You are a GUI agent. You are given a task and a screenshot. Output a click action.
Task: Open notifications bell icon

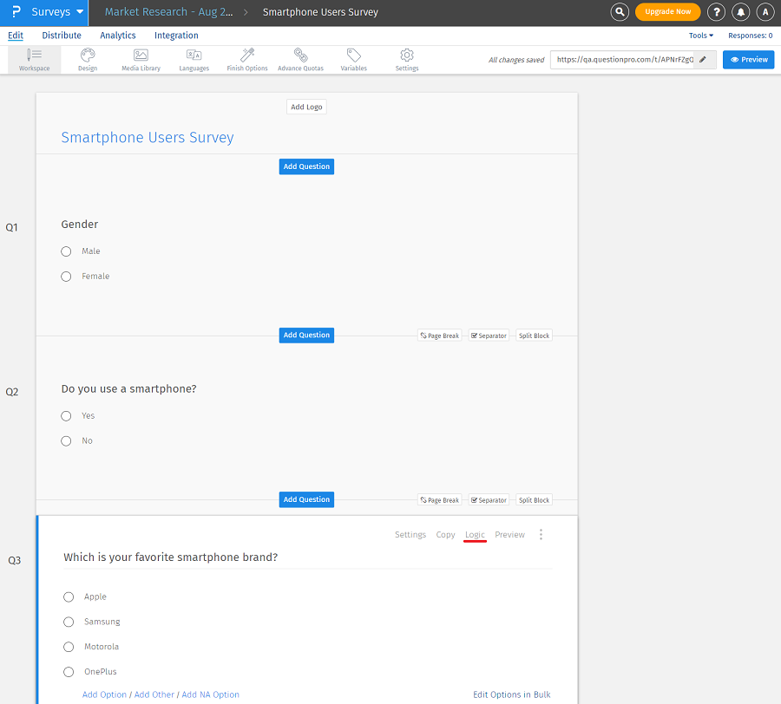(740, 11)
